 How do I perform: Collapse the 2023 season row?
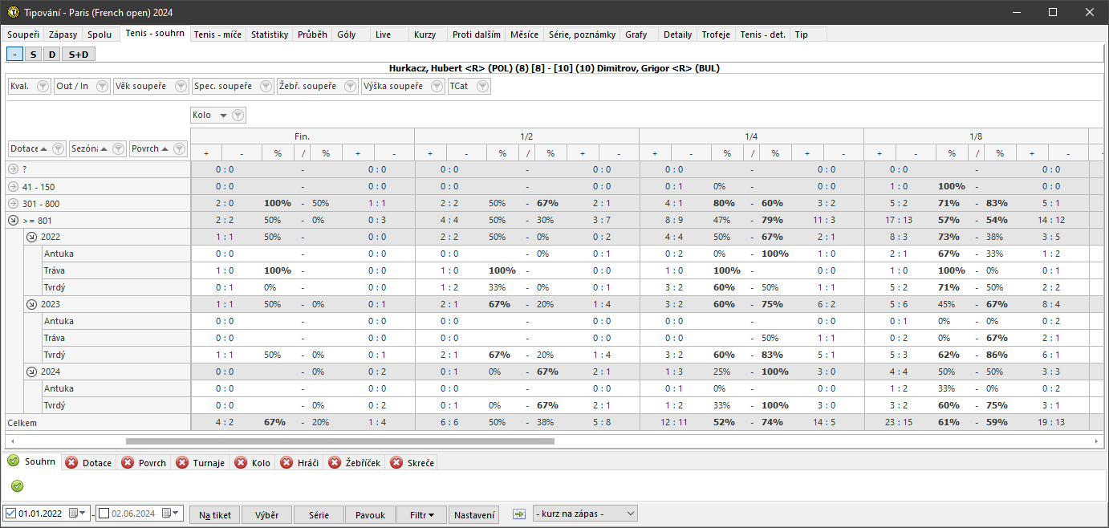(30, 305)
